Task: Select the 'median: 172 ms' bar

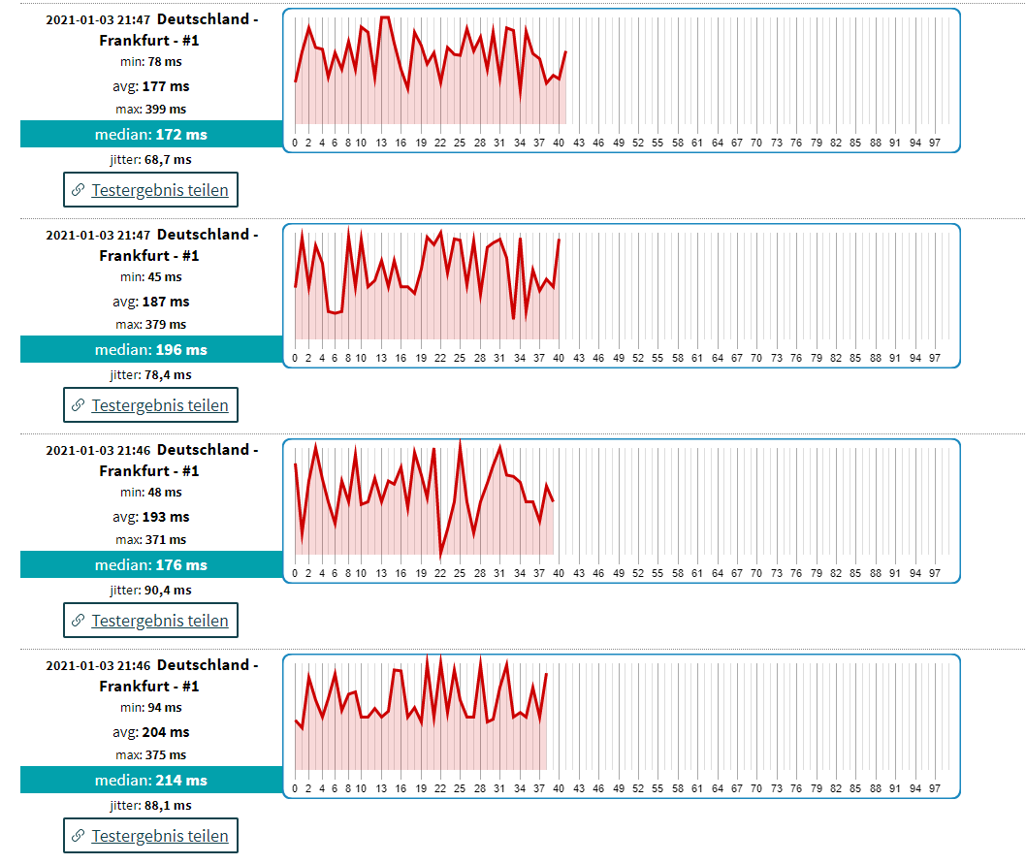Action: coord(151,134)
